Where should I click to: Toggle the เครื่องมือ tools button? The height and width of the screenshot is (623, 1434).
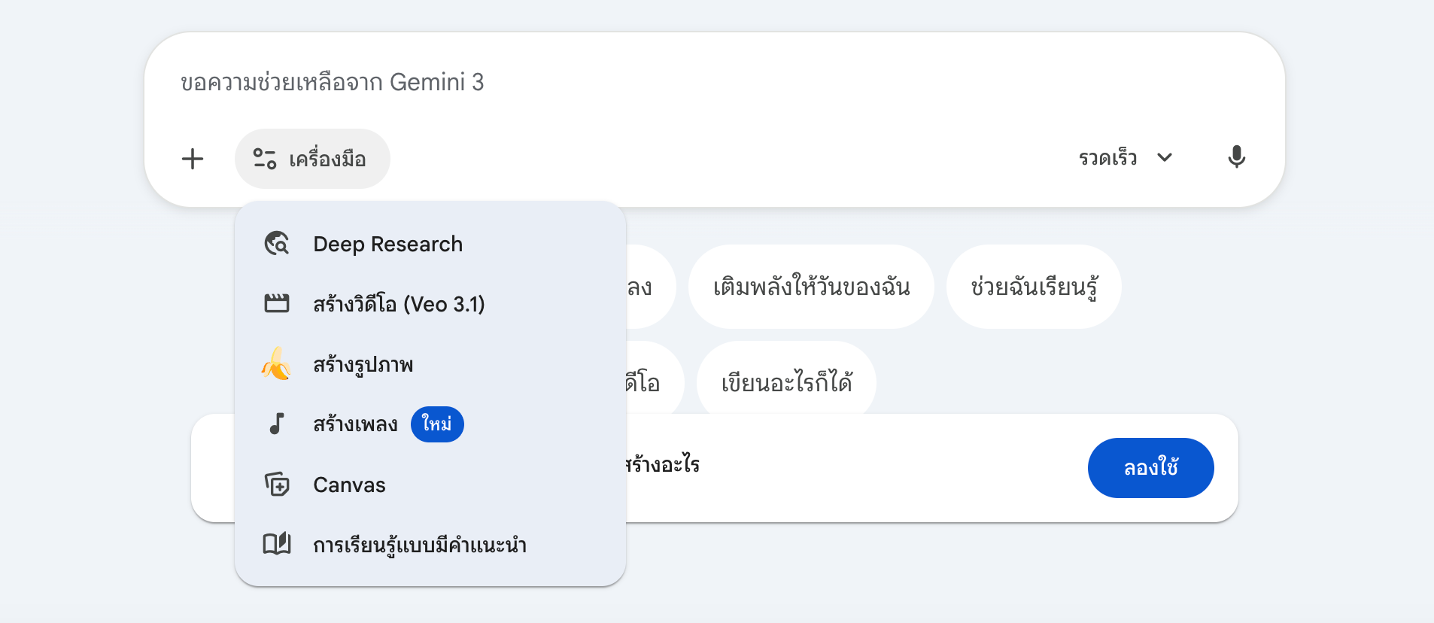click(312, 159)
